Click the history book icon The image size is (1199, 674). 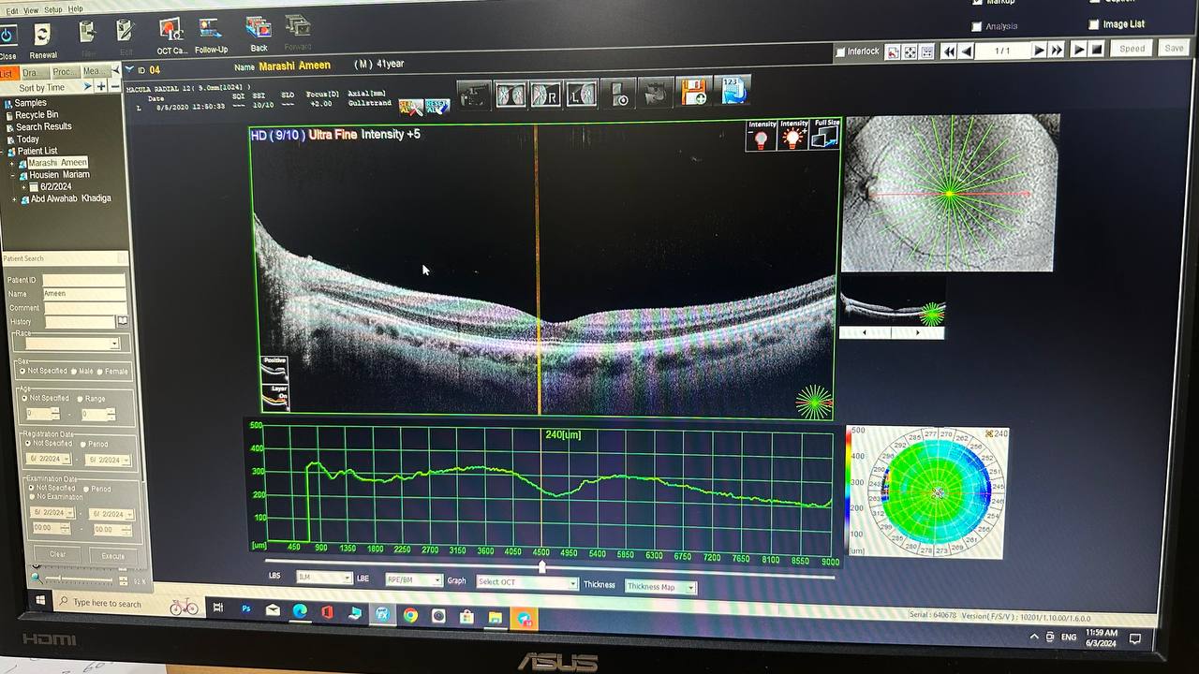click(x=122, y=321)
